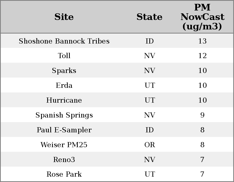This screenshot has height=182, width=234.
Task: Select the PM value 13 cell
Action: pos(202,41)
